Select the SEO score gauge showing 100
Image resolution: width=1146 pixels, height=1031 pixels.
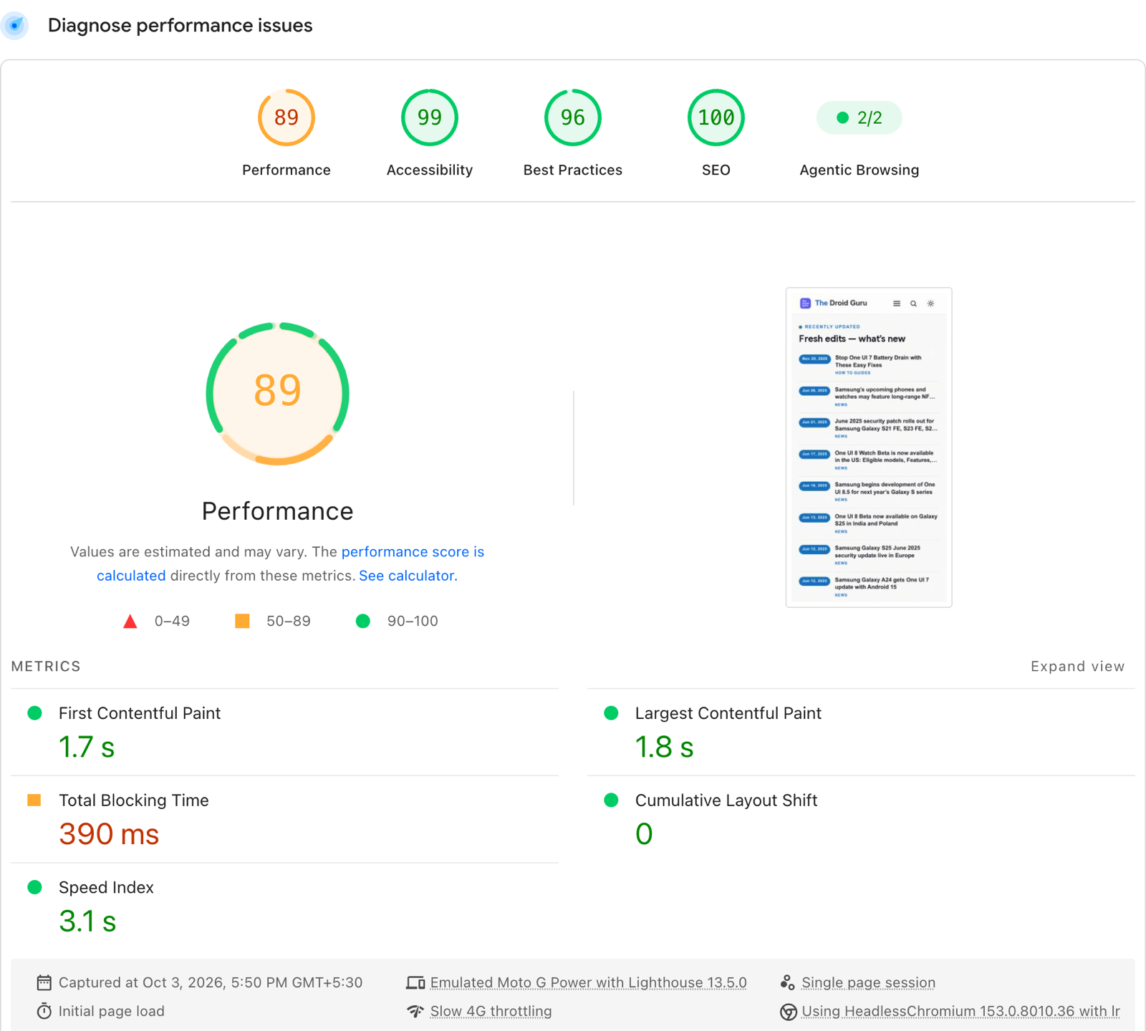click(x=716, y=117)
